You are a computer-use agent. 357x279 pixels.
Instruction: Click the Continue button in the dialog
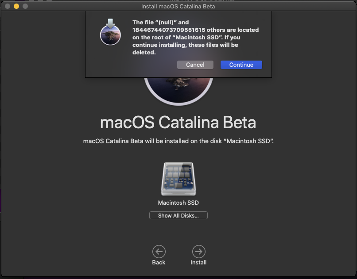241,65
